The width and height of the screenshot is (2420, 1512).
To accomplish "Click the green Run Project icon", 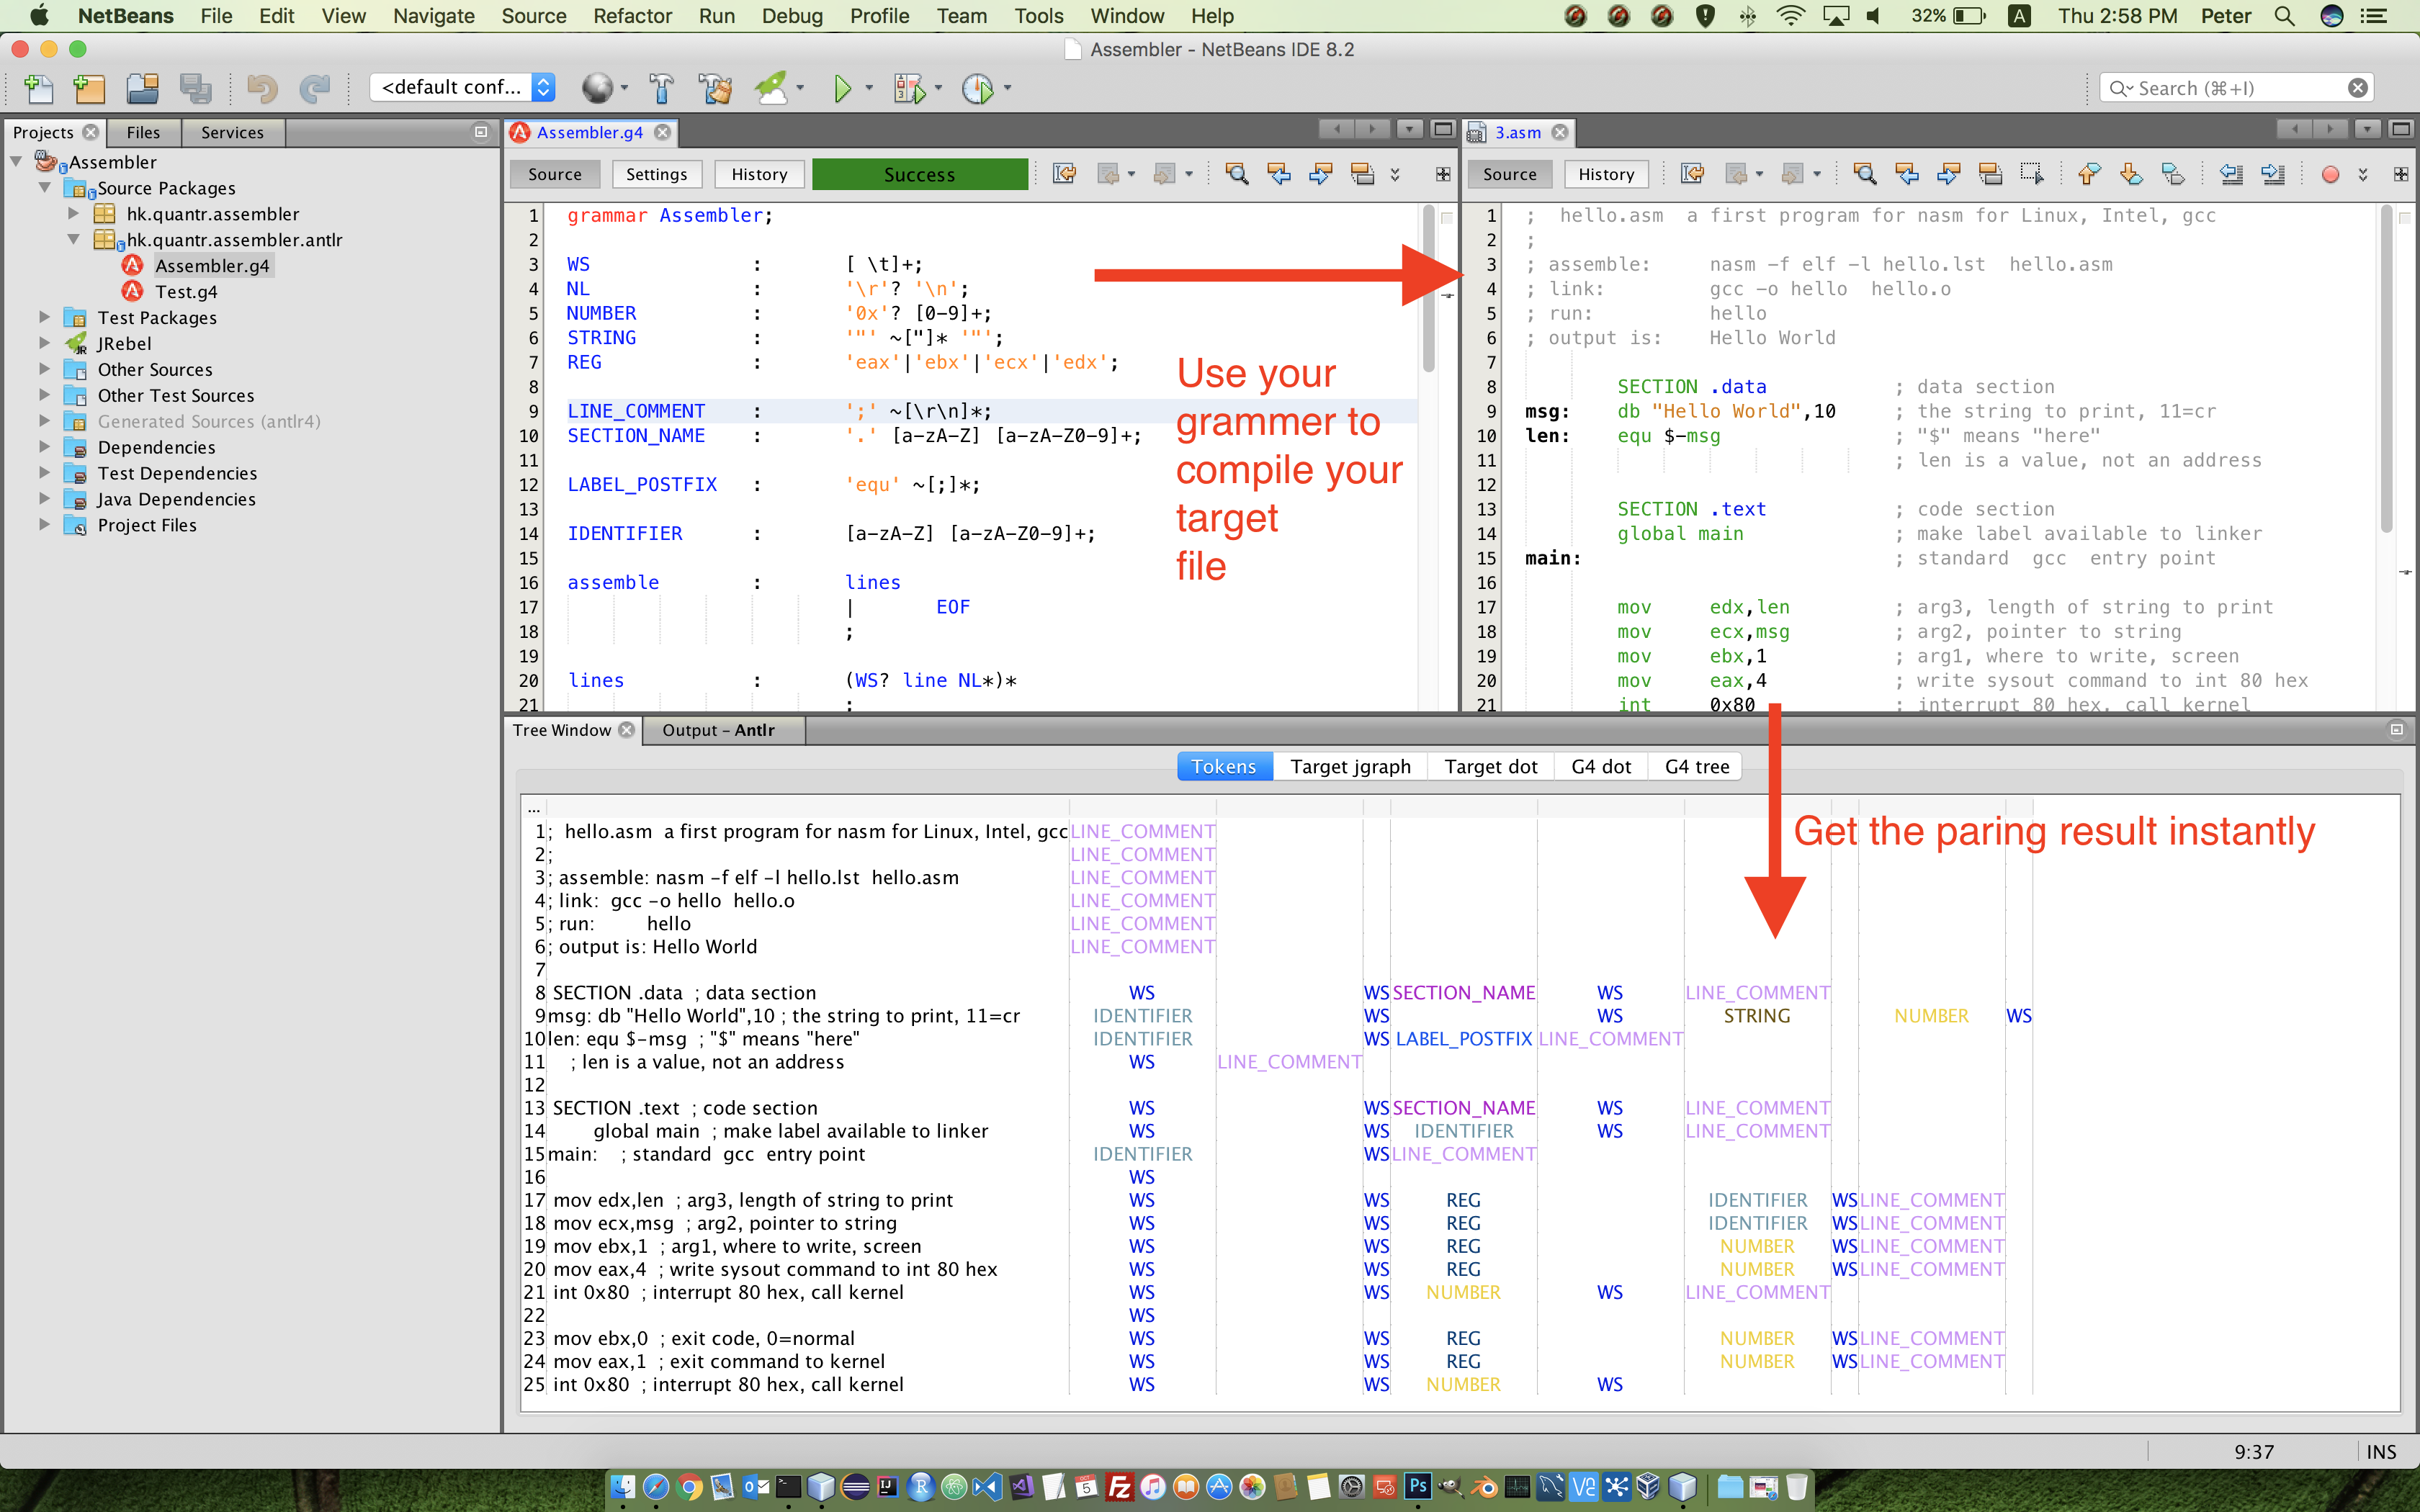I will pos(842,88).
